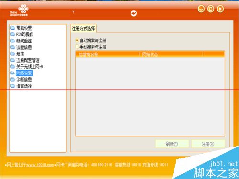This screenshot has height=179, width=239.
Task: Select PIN码操作 in the settings tree
Action: click(x=25, y=34)
